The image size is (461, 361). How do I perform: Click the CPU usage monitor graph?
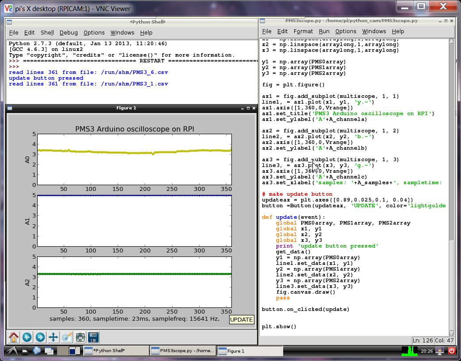[410, 351]
